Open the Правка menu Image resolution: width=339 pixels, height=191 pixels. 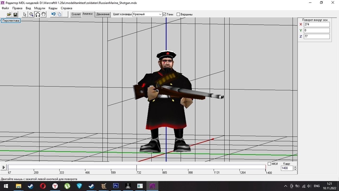[x=17, y=8]
